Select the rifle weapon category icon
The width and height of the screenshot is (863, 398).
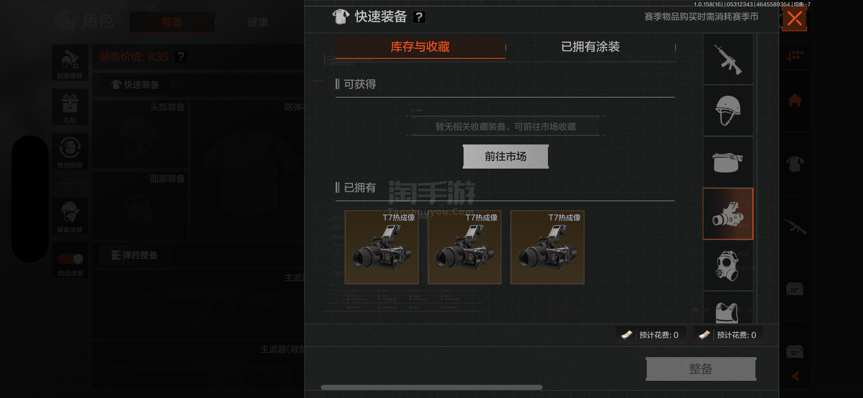pos(728,59)
